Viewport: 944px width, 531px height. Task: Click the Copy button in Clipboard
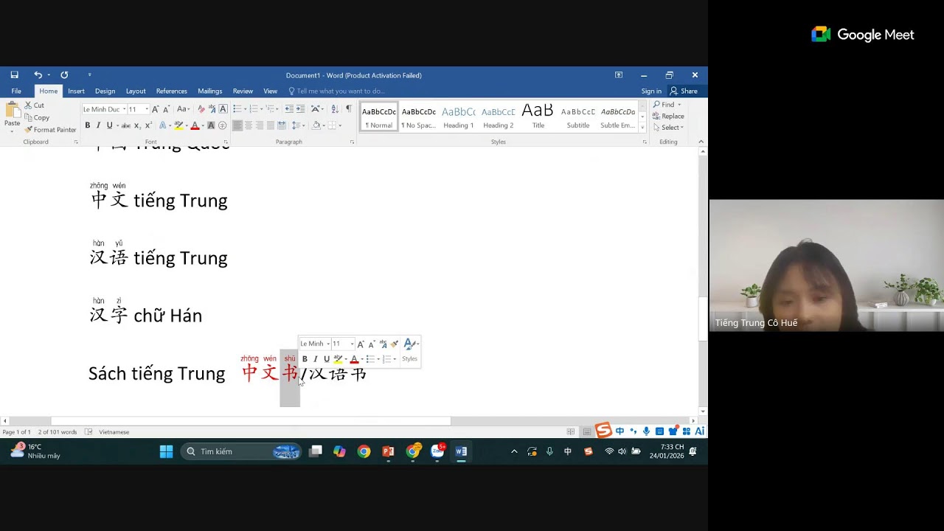37,117
